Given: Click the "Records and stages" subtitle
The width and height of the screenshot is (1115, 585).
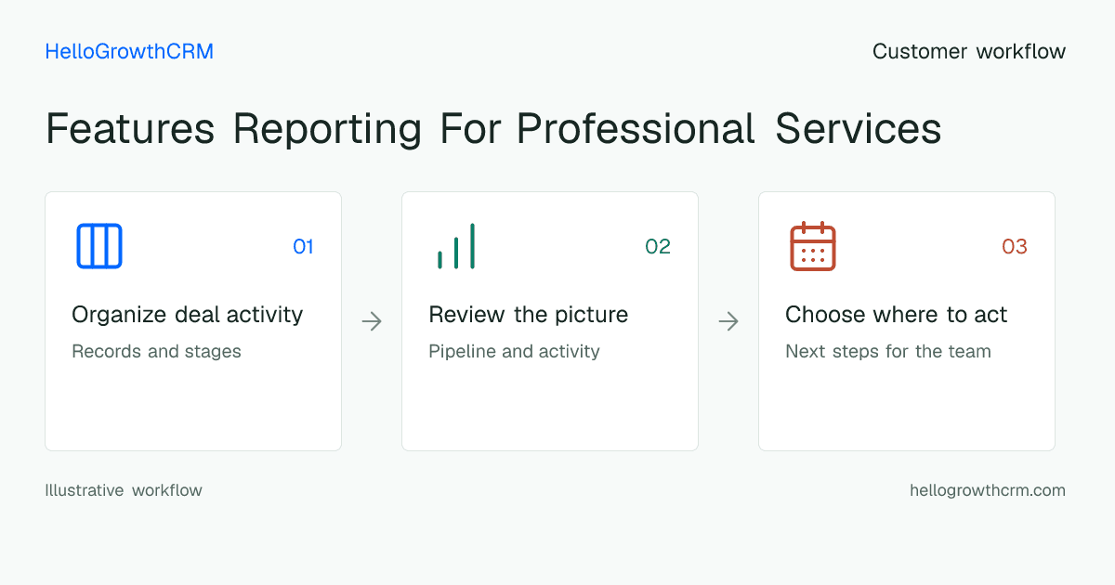Looking at the screenshot, I should click(x=156, y=352).
